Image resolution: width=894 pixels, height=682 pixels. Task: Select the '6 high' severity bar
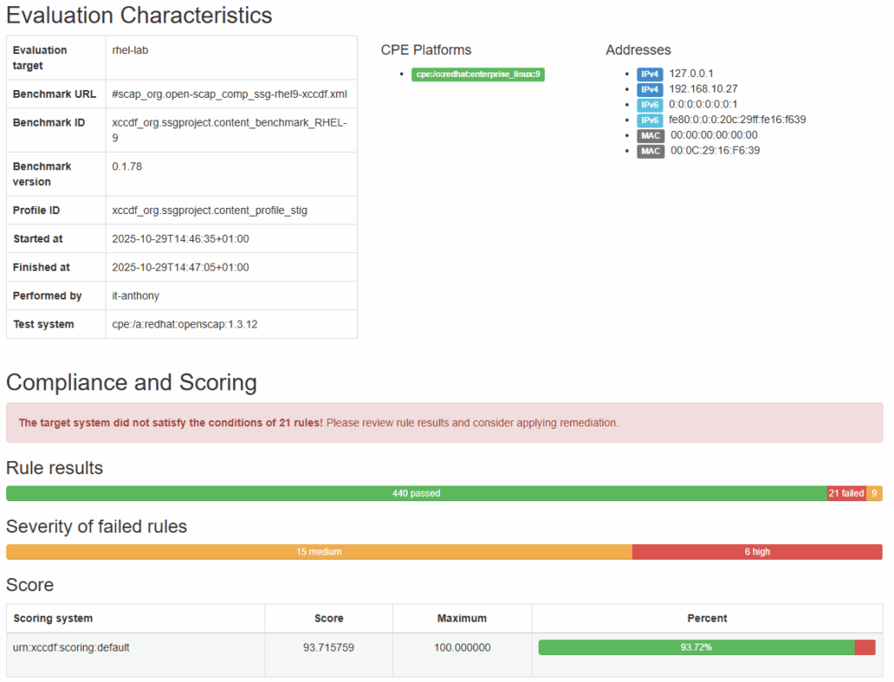tap(757, 552)
